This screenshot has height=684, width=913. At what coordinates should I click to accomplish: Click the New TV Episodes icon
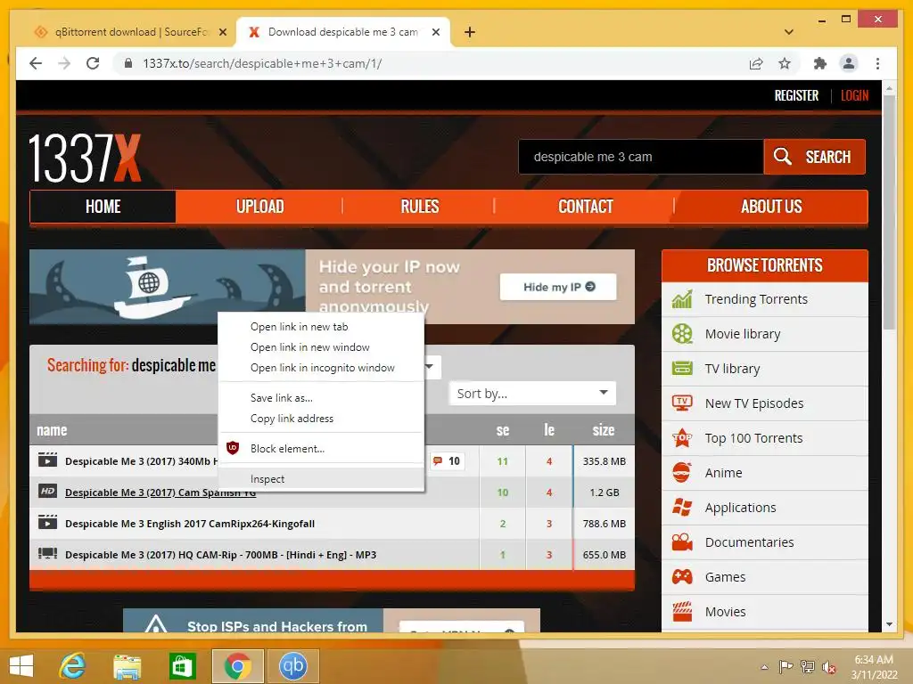pos(682,403)
